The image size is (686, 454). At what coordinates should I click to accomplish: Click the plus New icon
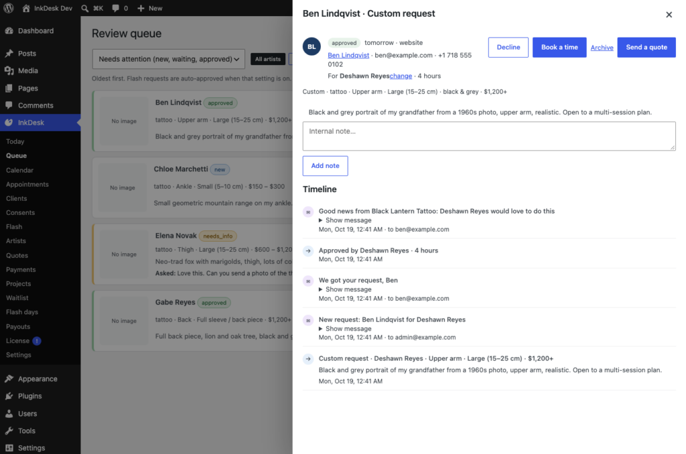point(141,8)
